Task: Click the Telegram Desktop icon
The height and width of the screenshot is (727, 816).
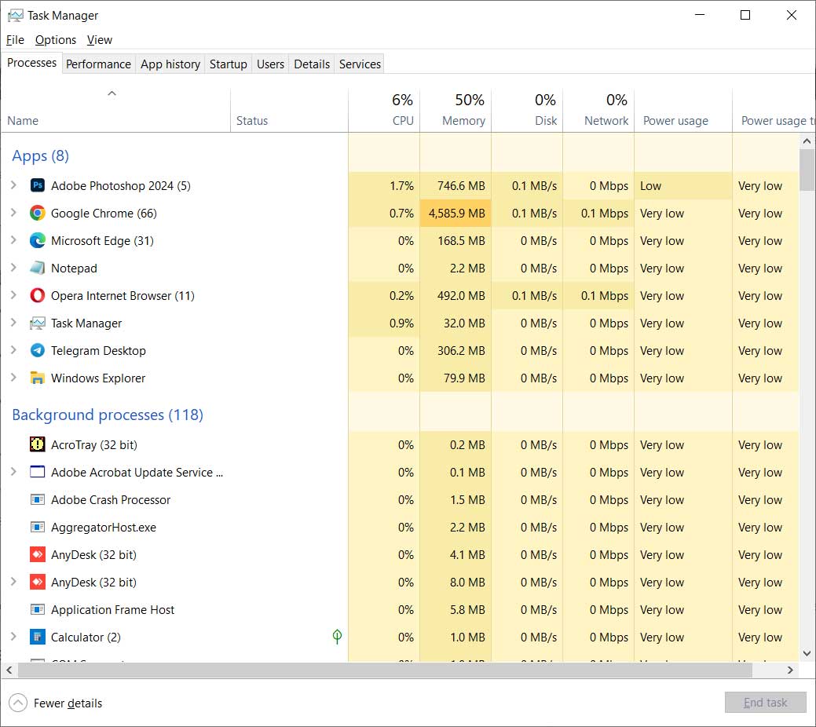Action: click(37, 350)
